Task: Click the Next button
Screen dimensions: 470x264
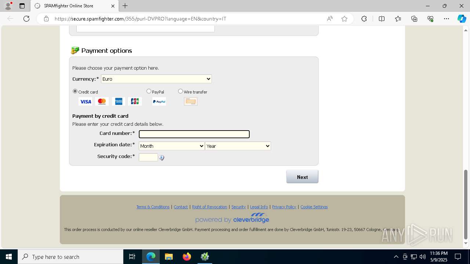Action: pyautogui.click(x=302, y=177)
